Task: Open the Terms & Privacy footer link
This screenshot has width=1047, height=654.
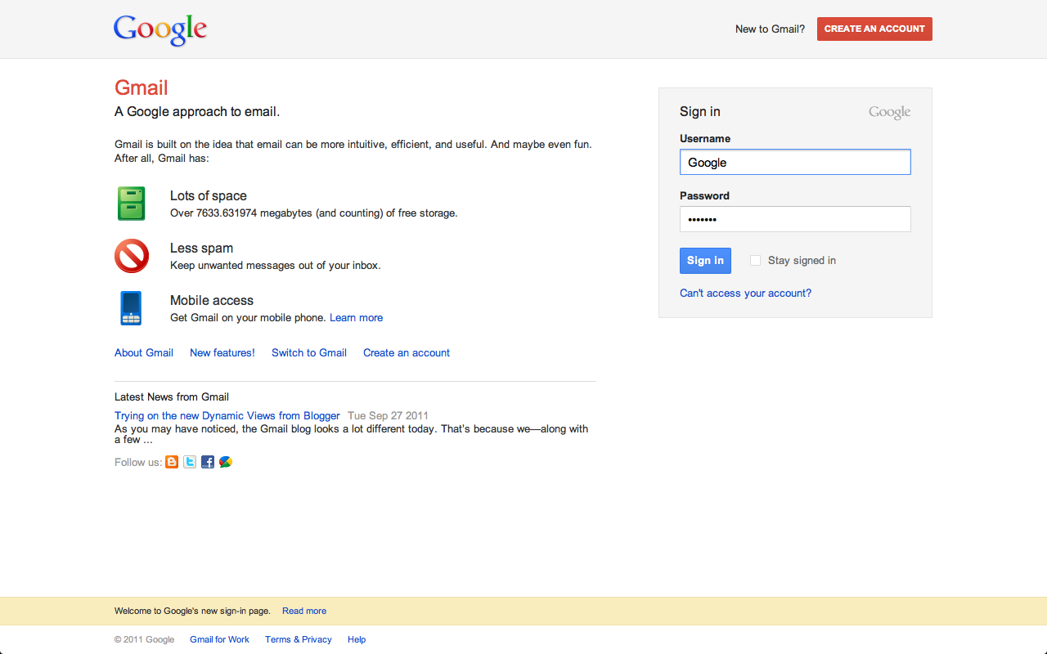Action: pyautogui.click(x=299, y=640)
